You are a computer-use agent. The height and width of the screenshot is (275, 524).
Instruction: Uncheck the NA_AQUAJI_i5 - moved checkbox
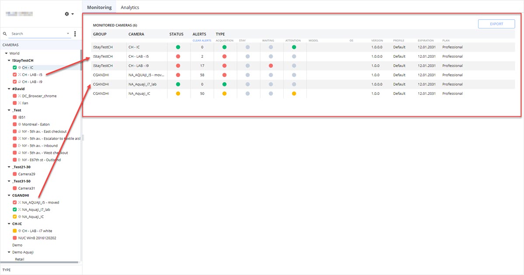click(15, 202)
